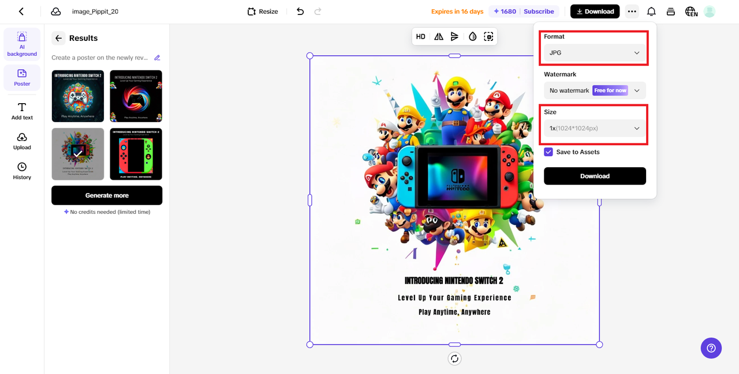This screenshot has height=374, width=739.
Task: Open notifications bell
Action: click(x=651, y=12)
